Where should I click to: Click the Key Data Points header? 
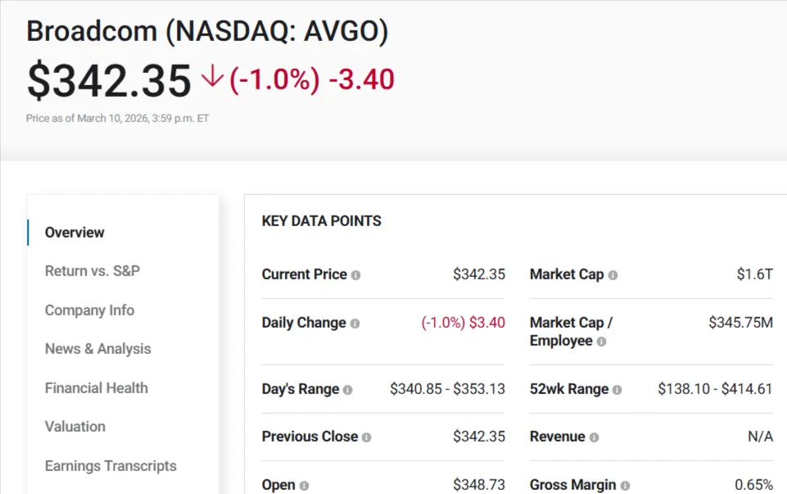[320, 220]
